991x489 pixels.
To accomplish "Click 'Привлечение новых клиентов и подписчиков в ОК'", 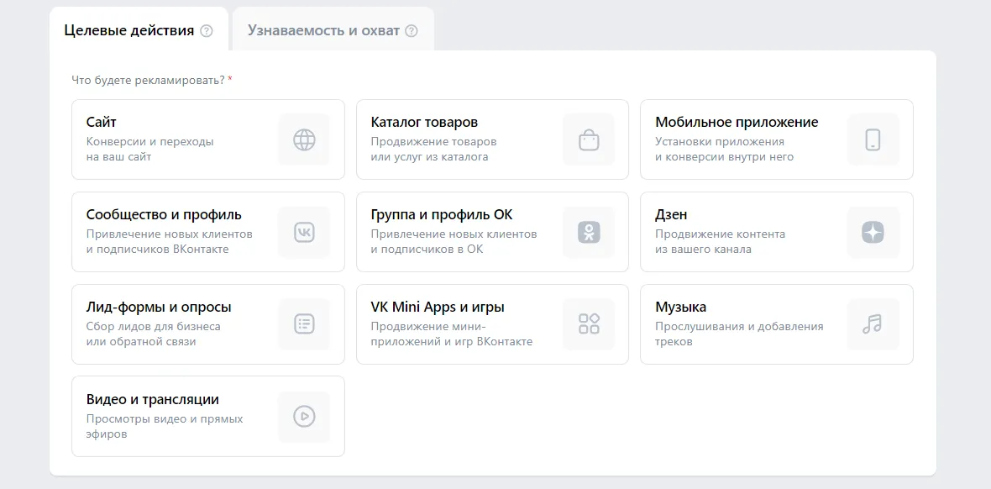I will 454,242.
